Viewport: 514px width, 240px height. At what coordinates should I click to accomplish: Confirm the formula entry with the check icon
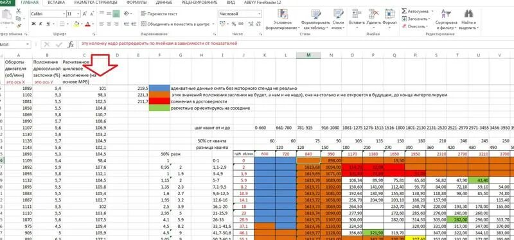pyautogui.click(x=59, y=44)
